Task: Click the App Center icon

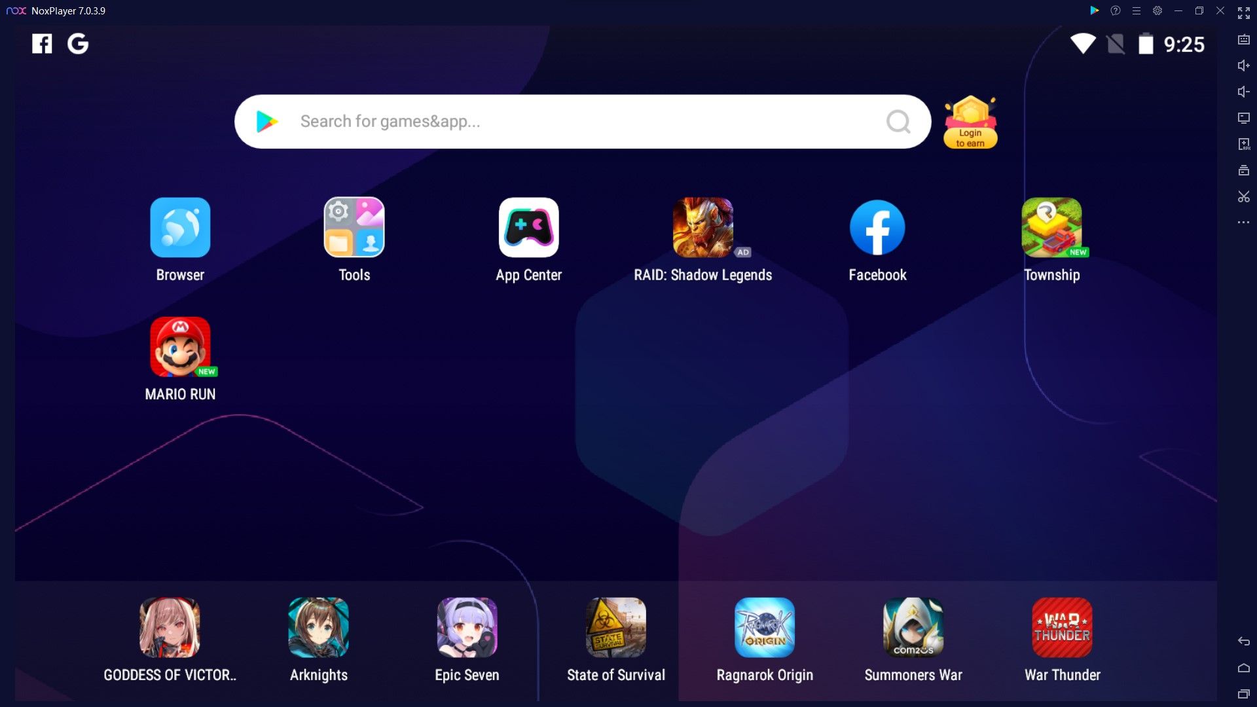Action: click(x=528, y=227)
